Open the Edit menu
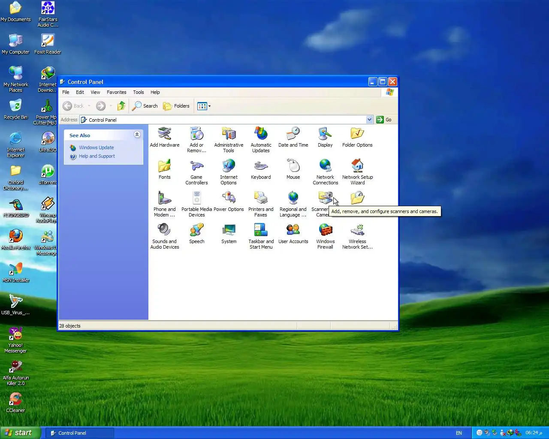The image size is (549, 439). tap(80, 92)
